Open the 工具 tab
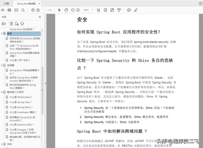The width and height of the screenshot is (203, 148). tap(6, 4)
